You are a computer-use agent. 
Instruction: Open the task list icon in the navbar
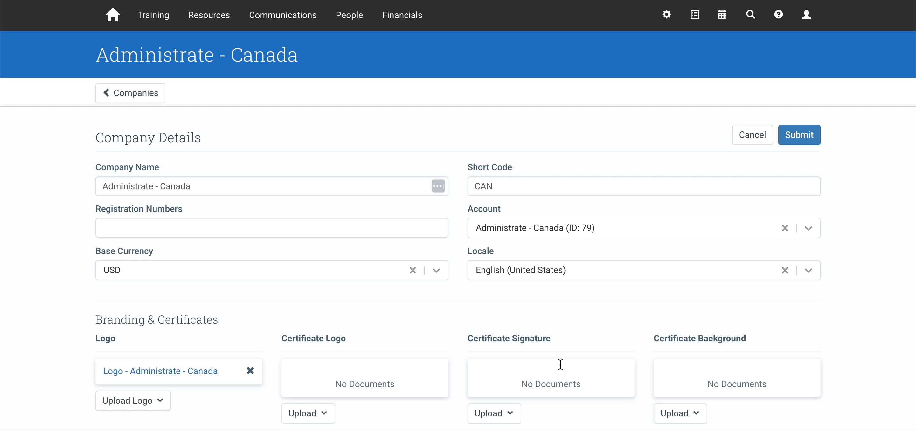[x=694, y=15]
